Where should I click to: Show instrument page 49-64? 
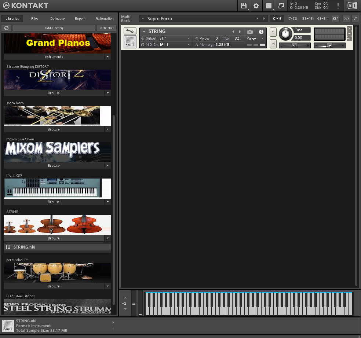click(322, 19)
